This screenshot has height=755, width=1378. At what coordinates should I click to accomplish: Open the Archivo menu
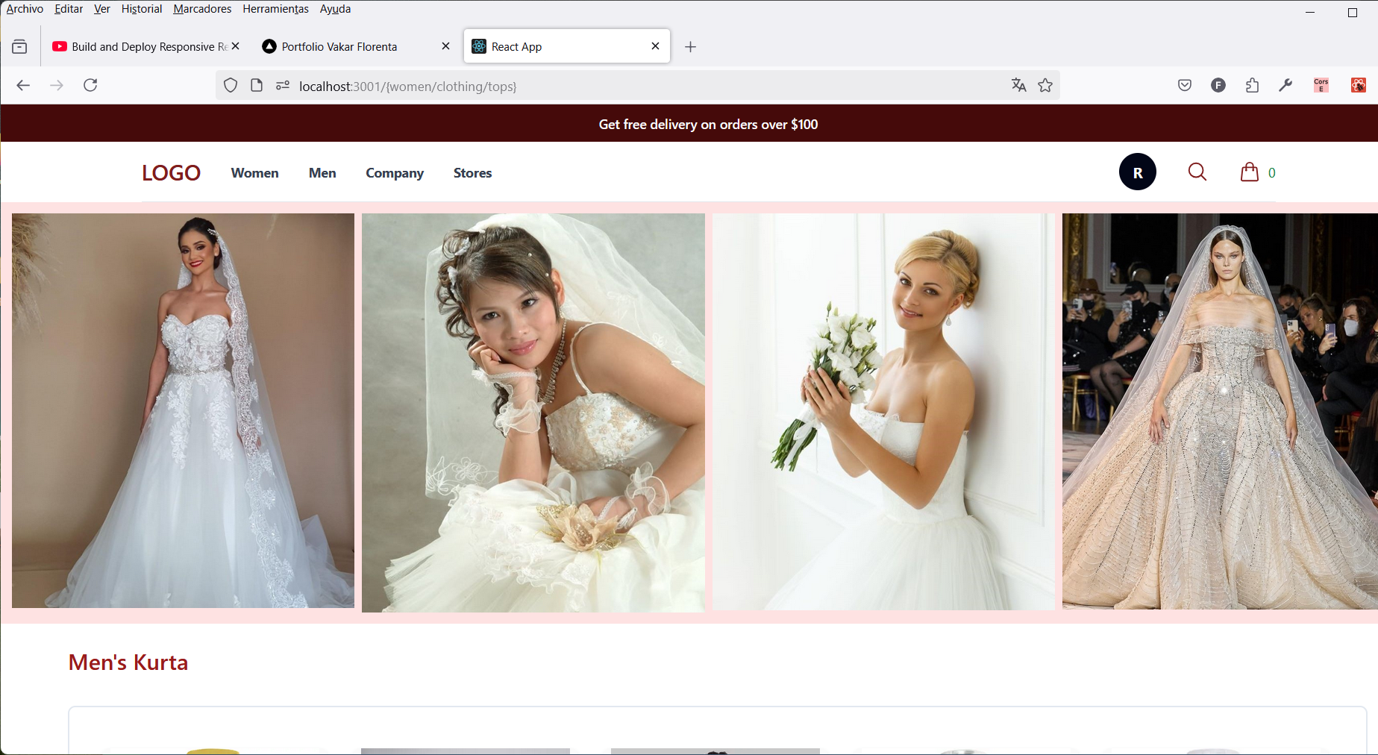[25, 9]
